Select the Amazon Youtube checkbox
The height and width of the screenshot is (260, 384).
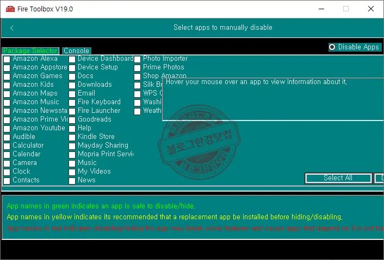[x=7, y=129]
